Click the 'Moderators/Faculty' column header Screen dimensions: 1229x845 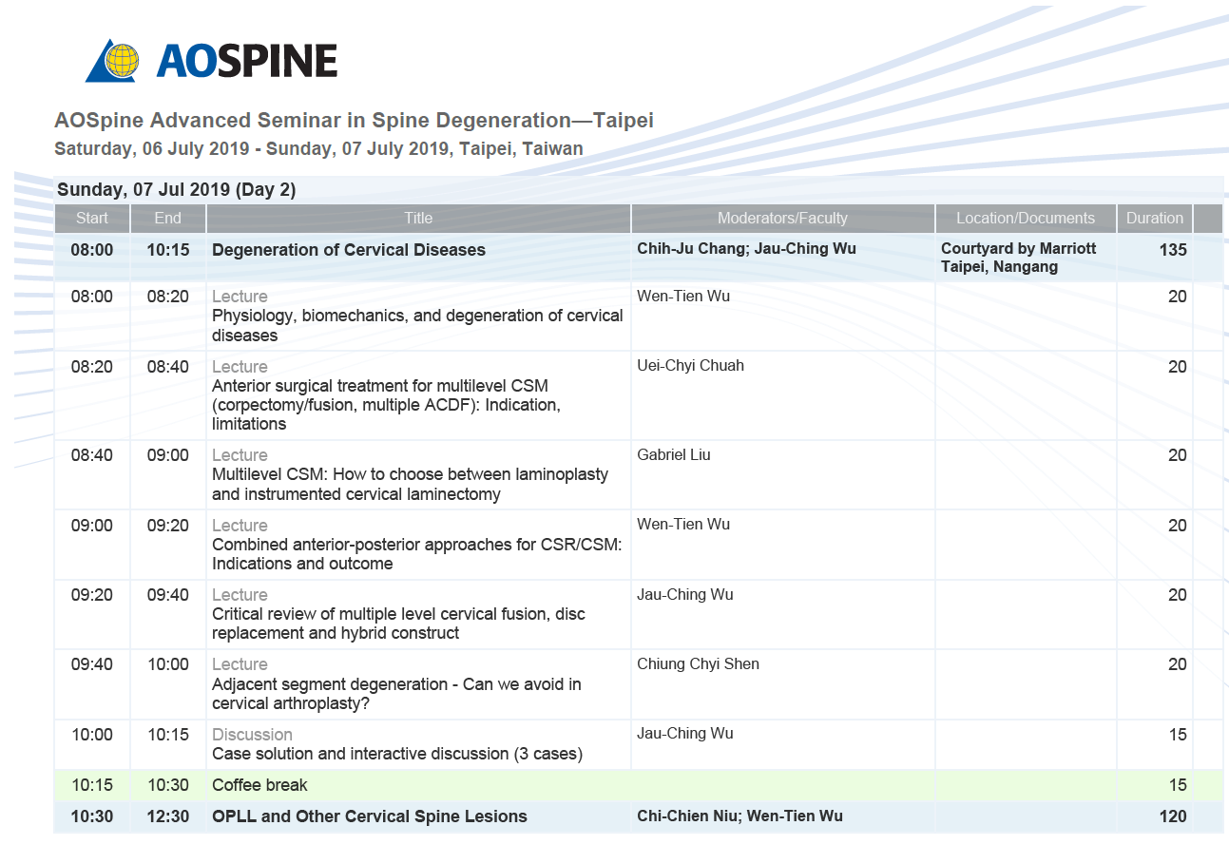[782, 218]
